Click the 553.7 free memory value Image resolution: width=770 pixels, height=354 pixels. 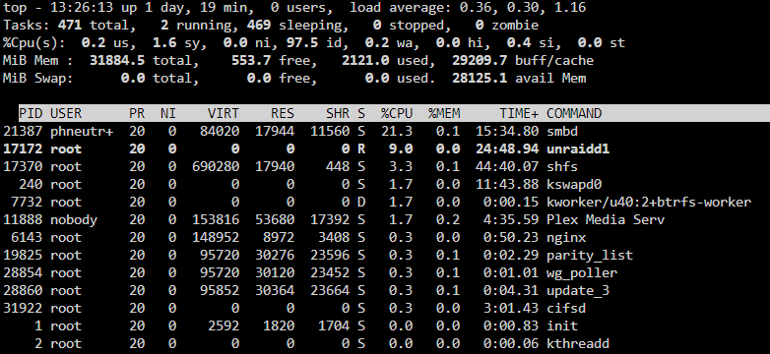click(x=251, y=61)
